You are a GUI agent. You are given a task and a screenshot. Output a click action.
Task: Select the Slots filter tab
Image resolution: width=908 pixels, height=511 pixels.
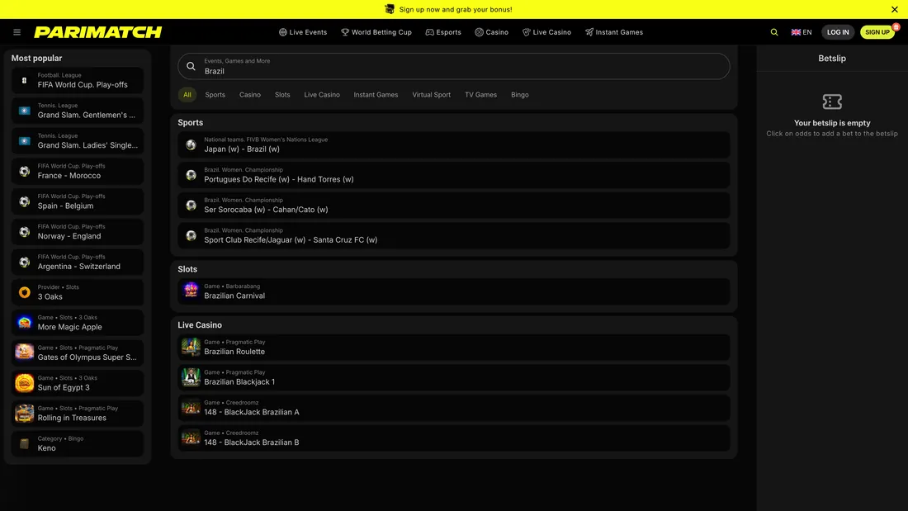click(x=282, y=95)
